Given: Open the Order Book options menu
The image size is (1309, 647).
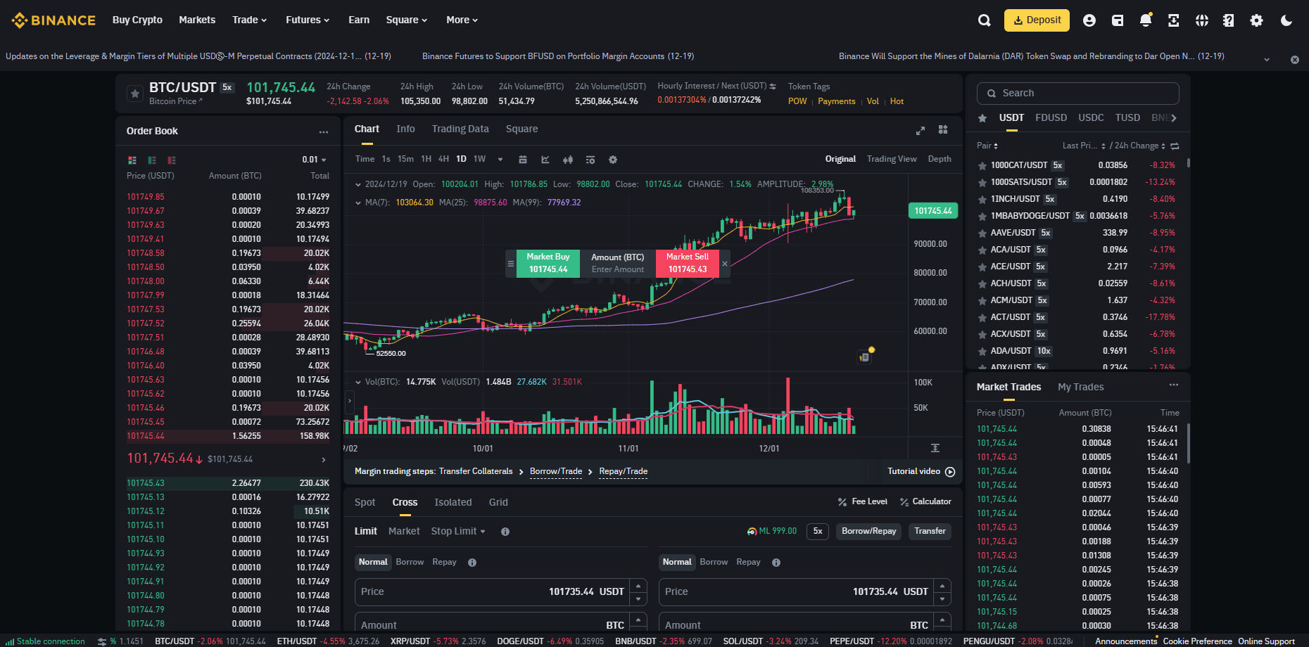Looking at the screenshot, I should [x=324, y=132].
